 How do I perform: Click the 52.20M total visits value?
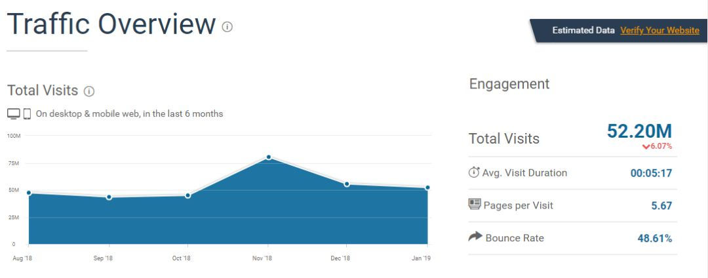[x=639, y=131]
